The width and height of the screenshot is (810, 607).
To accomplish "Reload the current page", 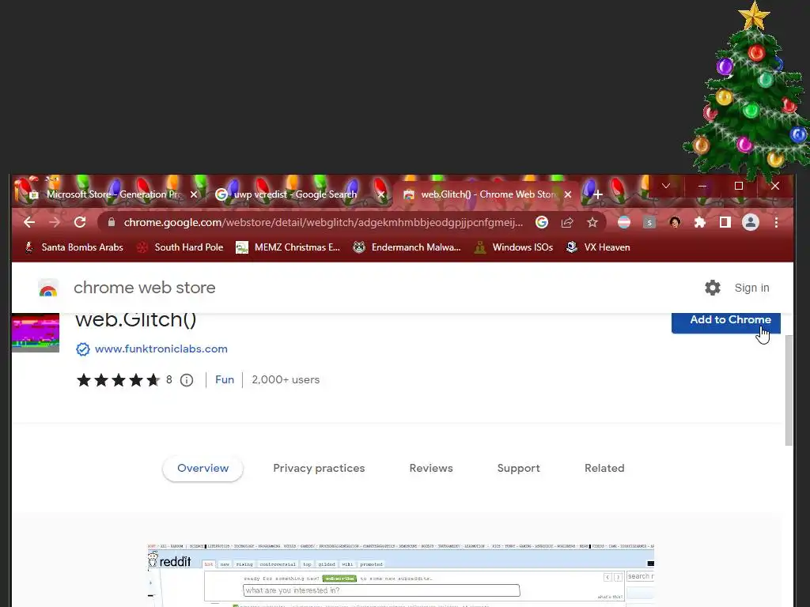I will pyautogui.click(x=80, y=222).
